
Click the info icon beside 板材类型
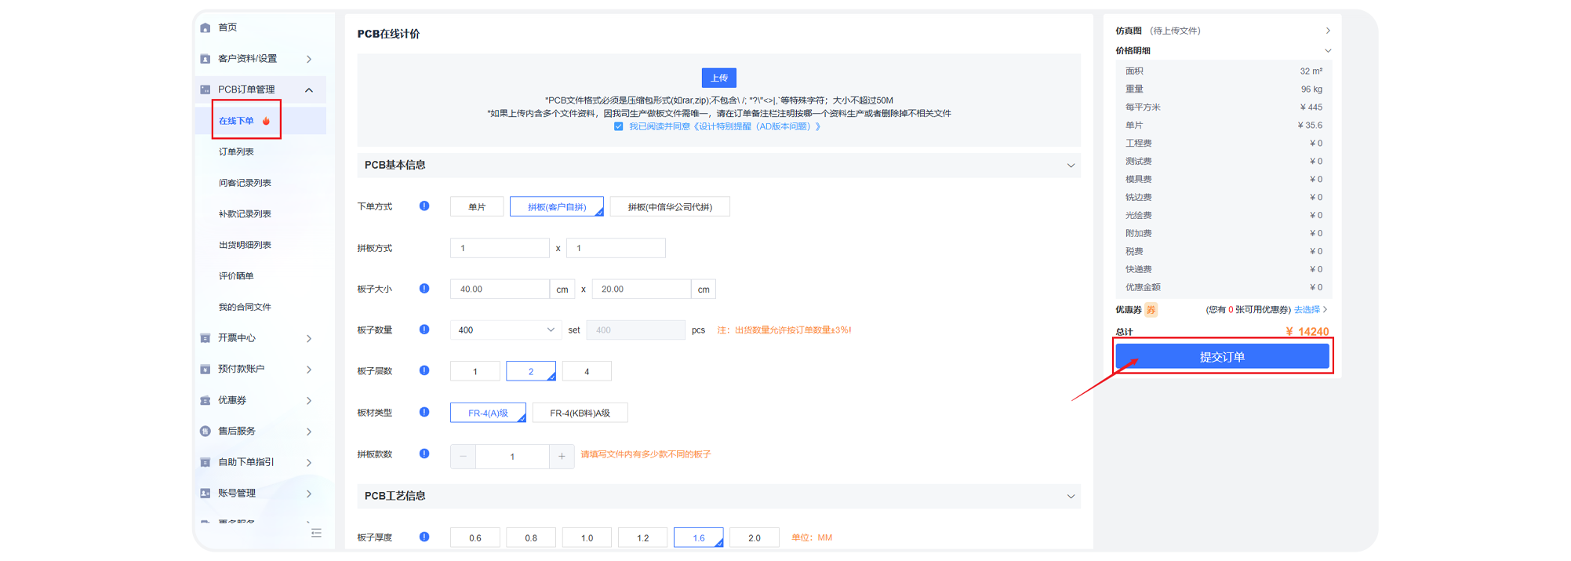point(424,412)
